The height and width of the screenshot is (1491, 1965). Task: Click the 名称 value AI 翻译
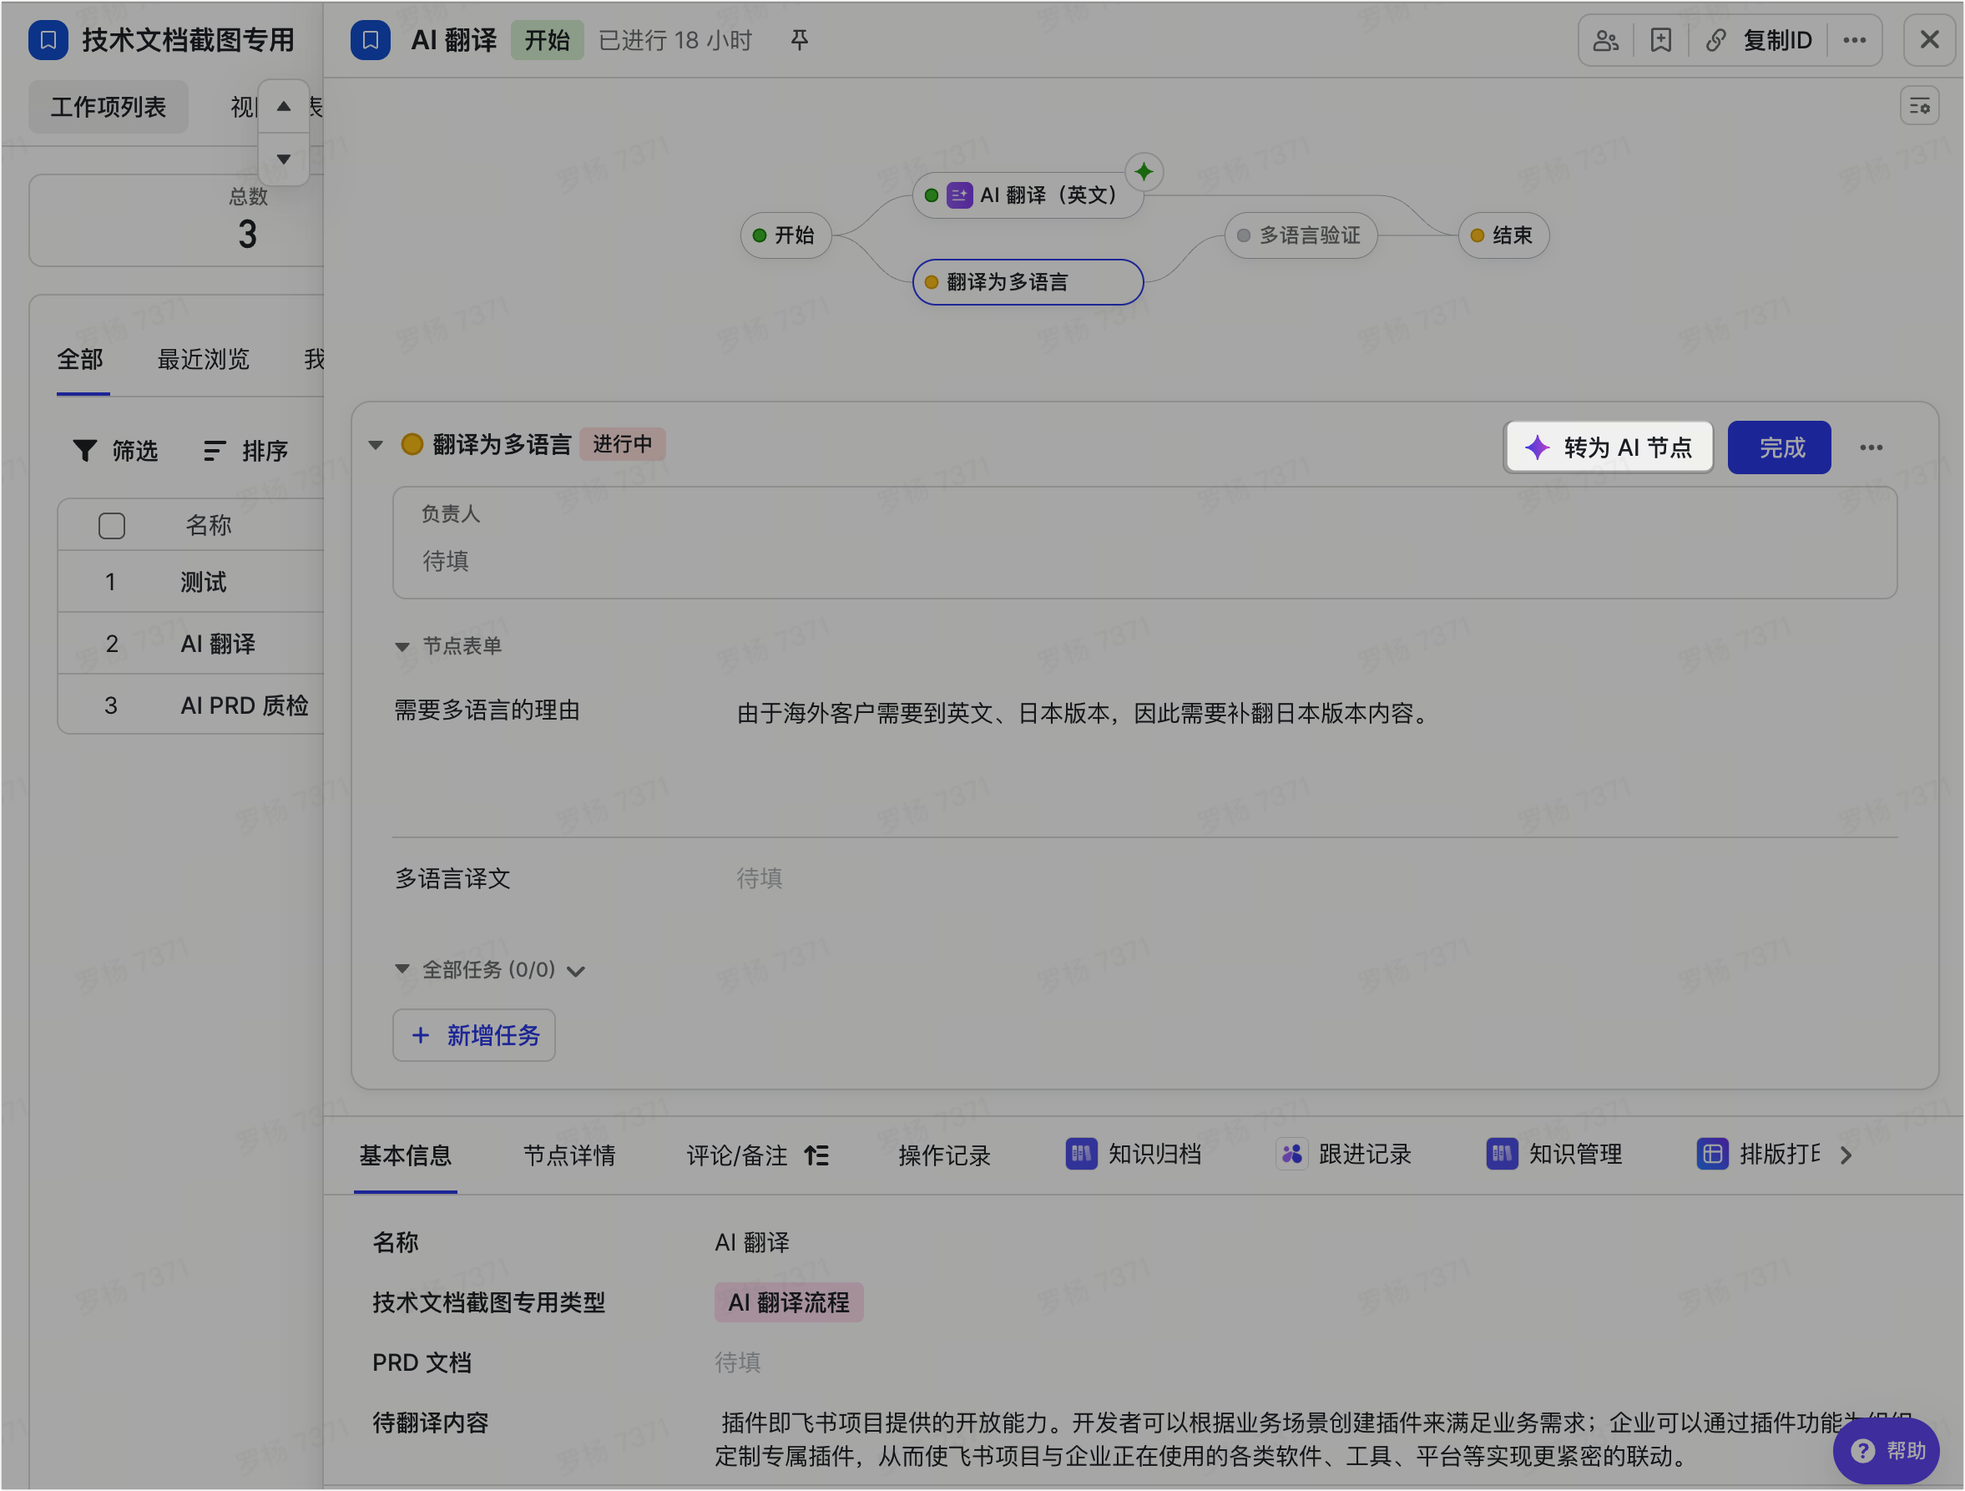752,1243
